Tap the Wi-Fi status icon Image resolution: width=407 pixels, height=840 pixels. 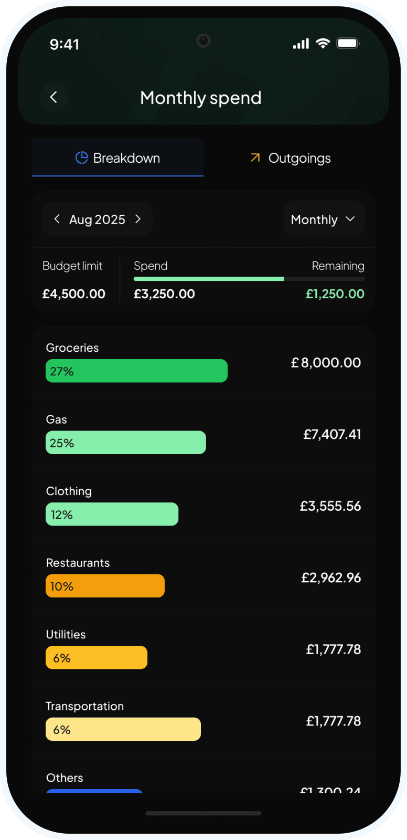323,44
